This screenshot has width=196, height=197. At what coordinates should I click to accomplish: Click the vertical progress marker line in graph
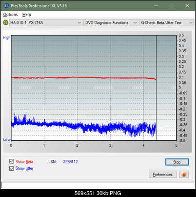coord(156,88)
